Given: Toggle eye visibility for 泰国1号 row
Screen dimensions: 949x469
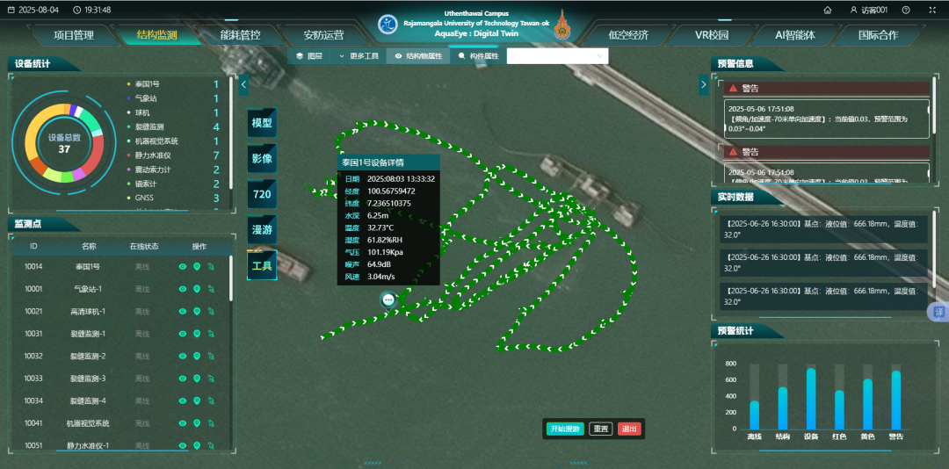Looking at the screenshot, I should 183,266.
